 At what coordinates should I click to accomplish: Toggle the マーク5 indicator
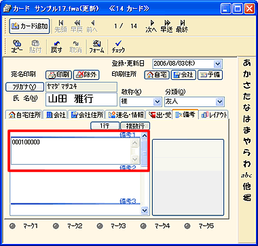(187, 226)
